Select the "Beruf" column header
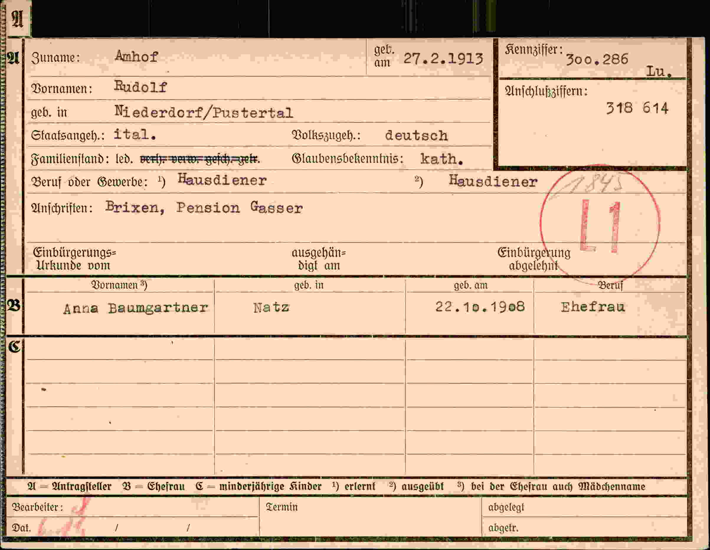Viewport: 710px width, 550px height. point(611,285)
